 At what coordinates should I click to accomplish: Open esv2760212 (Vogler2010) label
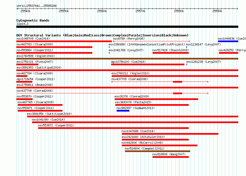tap(130, 73)
